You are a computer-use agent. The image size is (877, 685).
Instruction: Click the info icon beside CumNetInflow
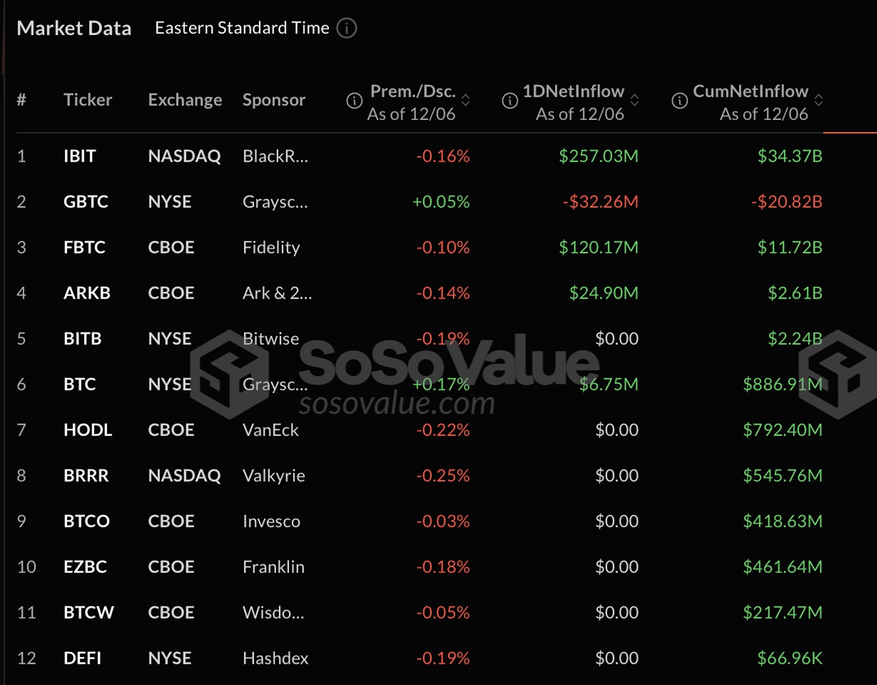coord(680,101)
